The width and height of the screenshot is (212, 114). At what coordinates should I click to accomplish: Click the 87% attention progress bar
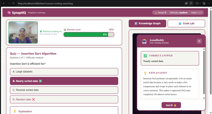click(89, 34)
